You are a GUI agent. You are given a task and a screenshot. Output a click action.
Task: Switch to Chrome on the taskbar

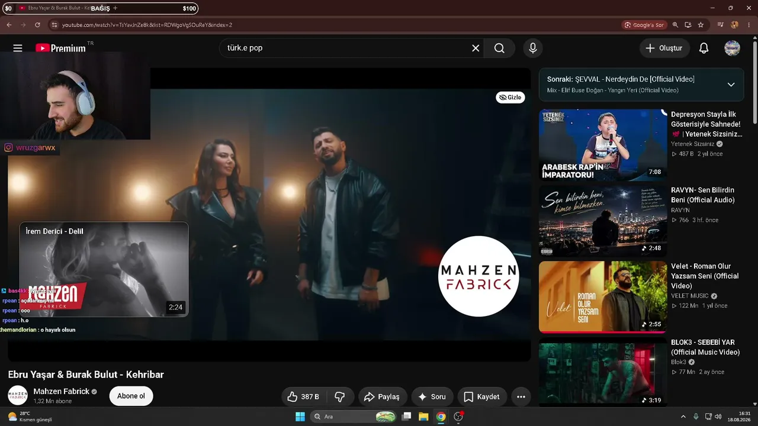(441, 417)
